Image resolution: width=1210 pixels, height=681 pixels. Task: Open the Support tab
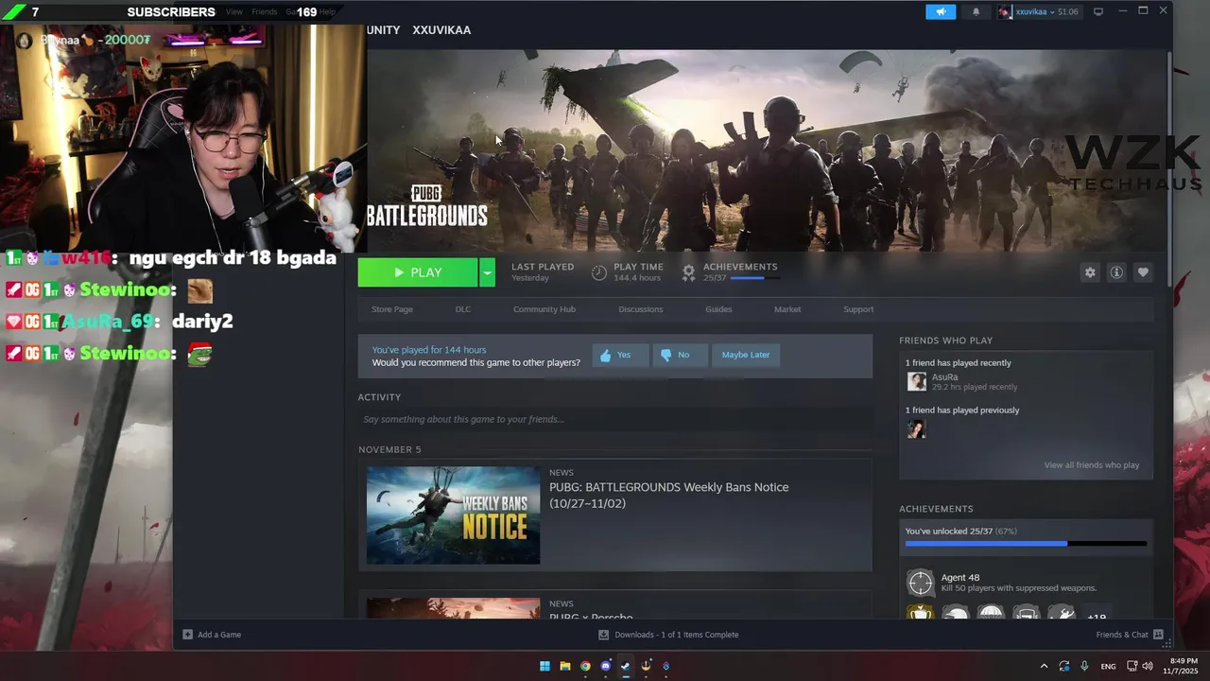pos(858,309)
